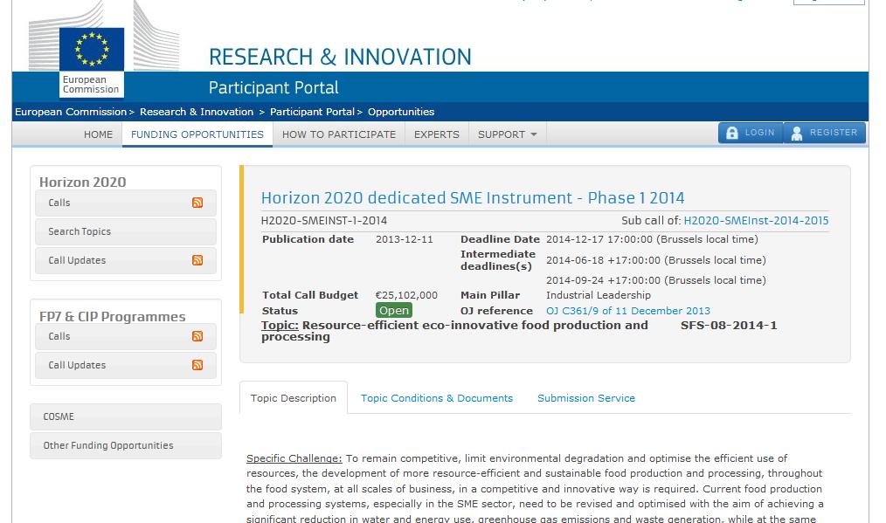
Task: Click the call identifier H2020-SMEINST-1-2014
Action: coord(324,221)
